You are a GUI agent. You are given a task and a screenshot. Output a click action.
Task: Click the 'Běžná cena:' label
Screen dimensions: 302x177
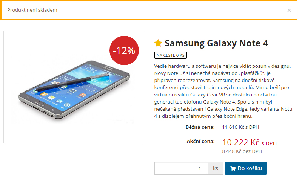200,127
